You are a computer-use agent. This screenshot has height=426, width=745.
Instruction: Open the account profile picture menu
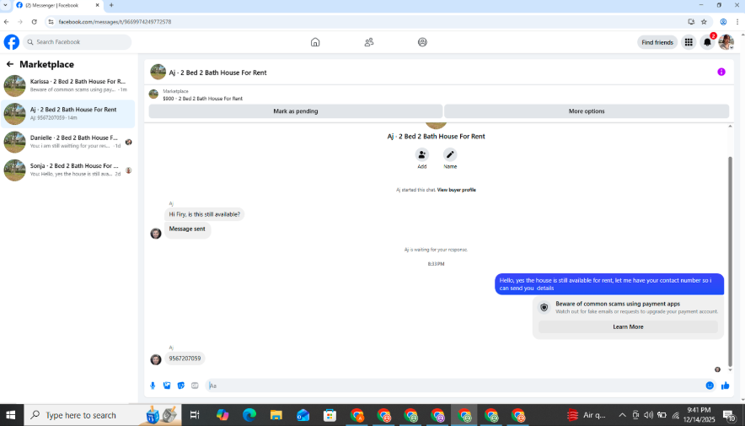(x=726, y=42)
